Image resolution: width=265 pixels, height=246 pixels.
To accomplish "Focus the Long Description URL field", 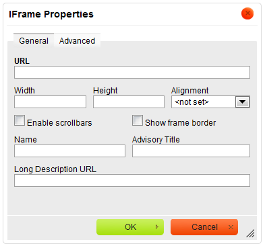I will click(132, 180).
